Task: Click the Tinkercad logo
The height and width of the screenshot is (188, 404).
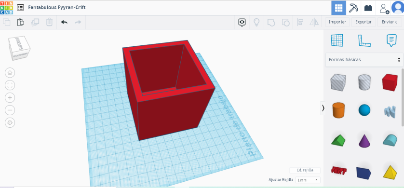Action: point(6,8)
